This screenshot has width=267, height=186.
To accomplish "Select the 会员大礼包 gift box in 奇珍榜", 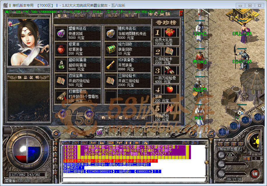I will click(169, 32).
